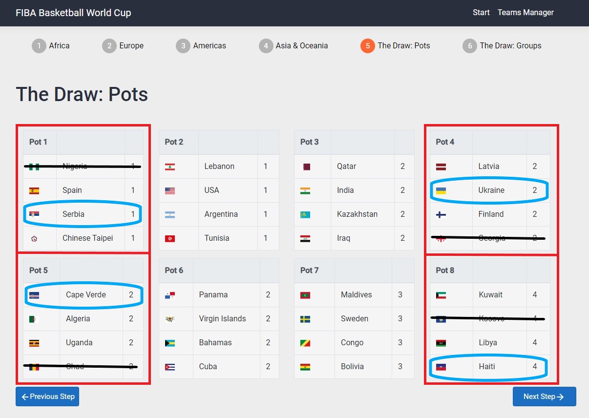This screenshot has width=589, height=418.
Task: Click the Cuba flag icon
Action: (x=170, y=367)
